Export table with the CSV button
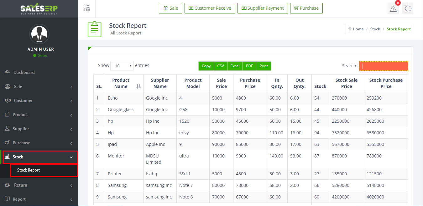This screenshot has width=423, height=206. (221, 66)
